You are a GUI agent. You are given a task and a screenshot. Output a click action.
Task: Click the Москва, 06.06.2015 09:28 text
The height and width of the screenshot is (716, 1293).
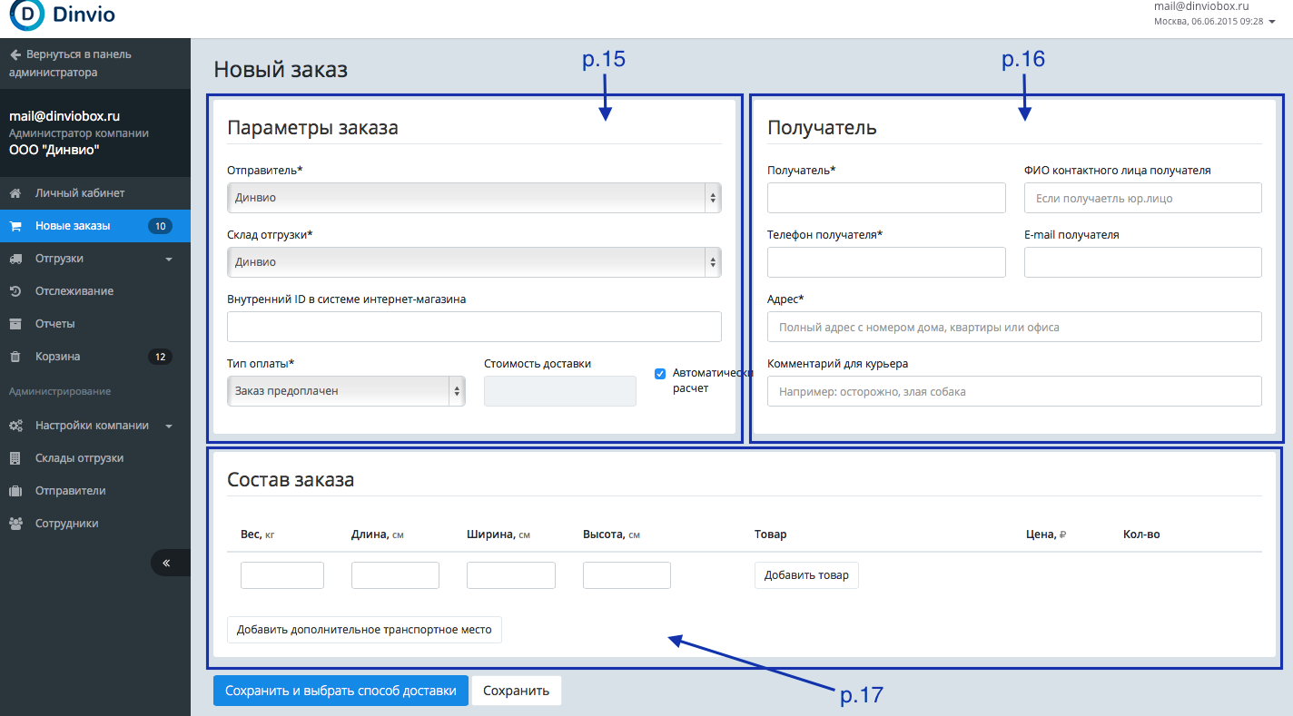[1209, 22]
